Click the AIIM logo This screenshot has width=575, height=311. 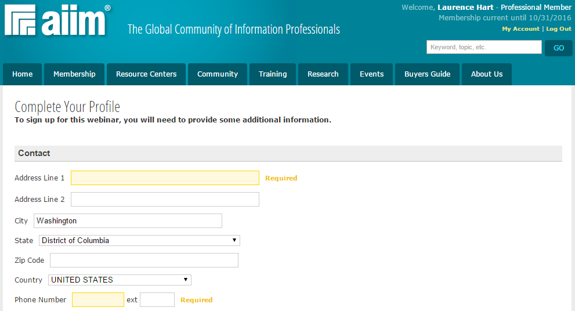click(56, 21)
